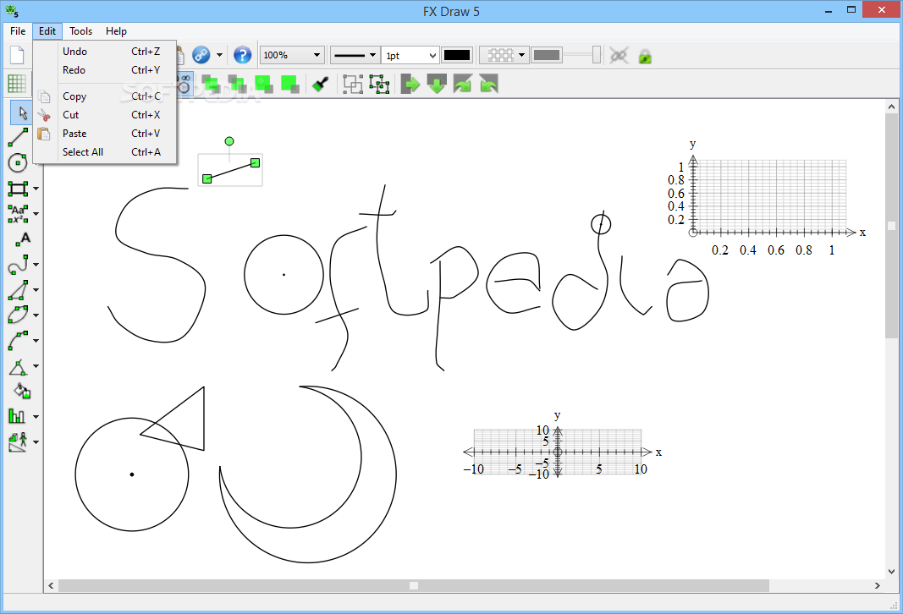The height and width of the screenshot is (614, 903).
Task: Click the send to back green square icon
Action: (289, 84)
